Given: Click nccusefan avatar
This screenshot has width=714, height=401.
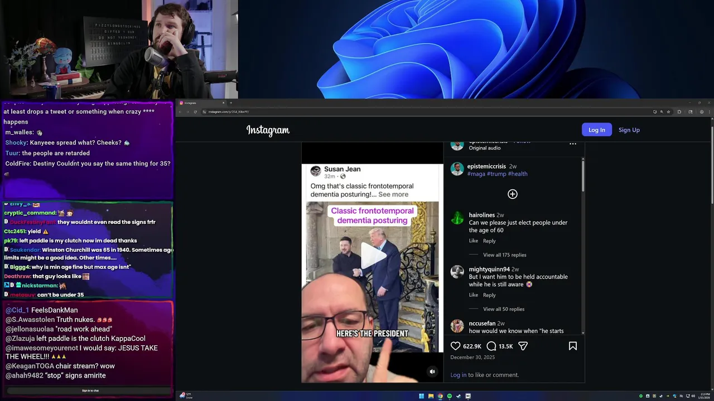Looking at the screenshot, I should coord(457,326).
